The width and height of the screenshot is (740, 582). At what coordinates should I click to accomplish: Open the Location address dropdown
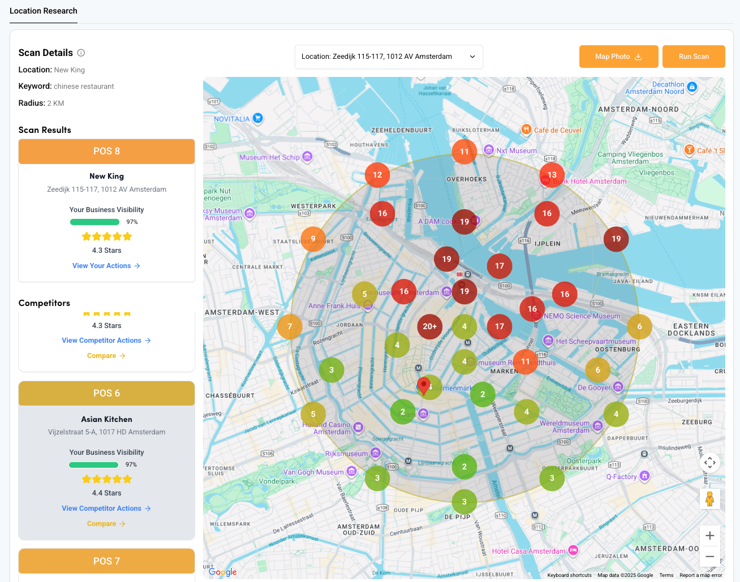coord(389,57)
